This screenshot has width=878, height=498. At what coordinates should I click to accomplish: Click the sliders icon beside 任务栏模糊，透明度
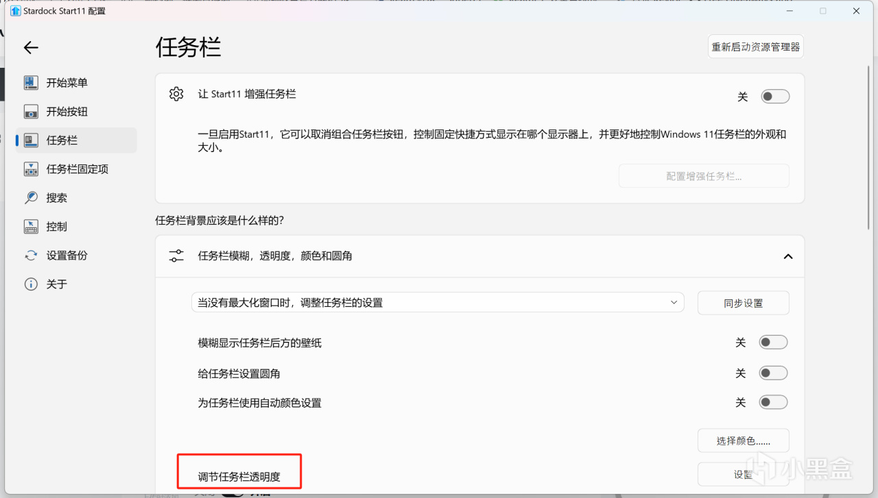pyautogui.click(x=176, y=256)
